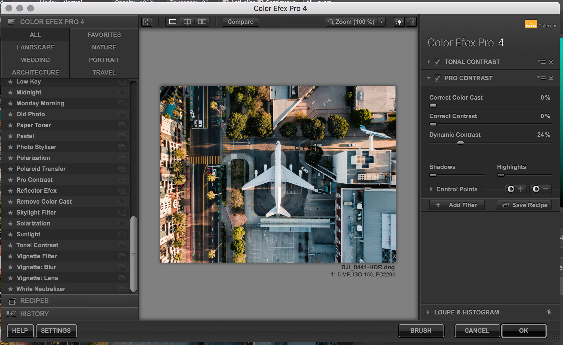Select split preview view icon
The height and width of the screenshot is (345, 563).
point(187,22)
